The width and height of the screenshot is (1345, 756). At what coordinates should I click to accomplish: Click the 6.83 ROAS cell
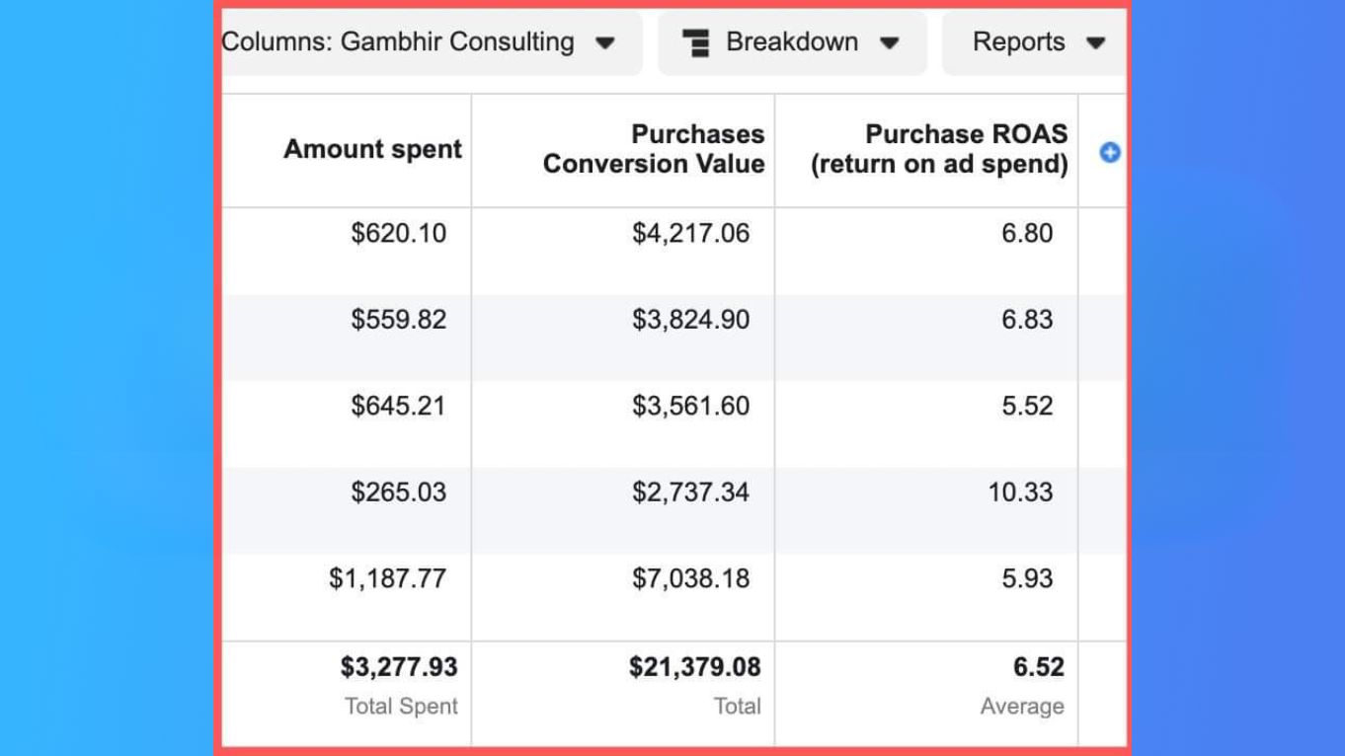pos(1027,320)
